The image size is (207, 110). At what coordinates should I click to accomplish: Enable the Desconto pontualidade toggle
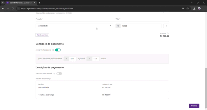pyautogui.click(x=59, y=74)
